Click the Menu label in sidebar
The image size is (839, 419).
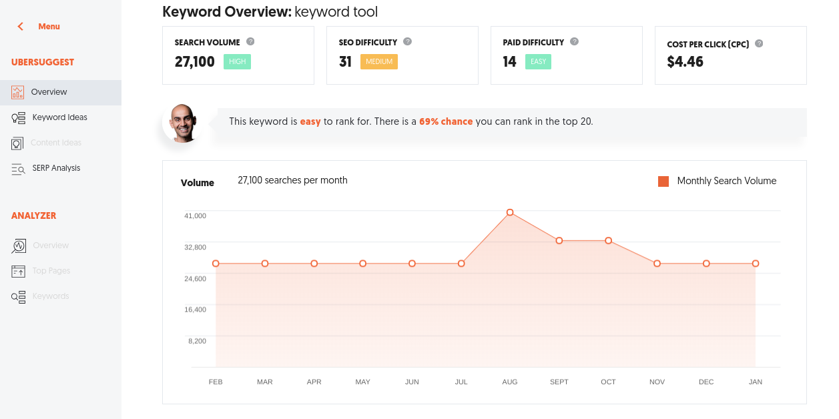pyautogui.click(x=49, y=27)
